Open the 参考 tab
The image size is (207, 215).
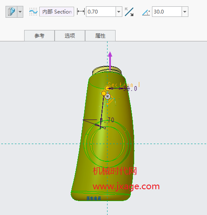[x=39, y=35]
